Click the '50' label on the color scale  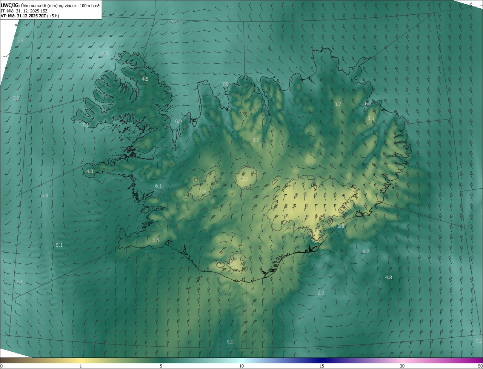coord(480,366)
